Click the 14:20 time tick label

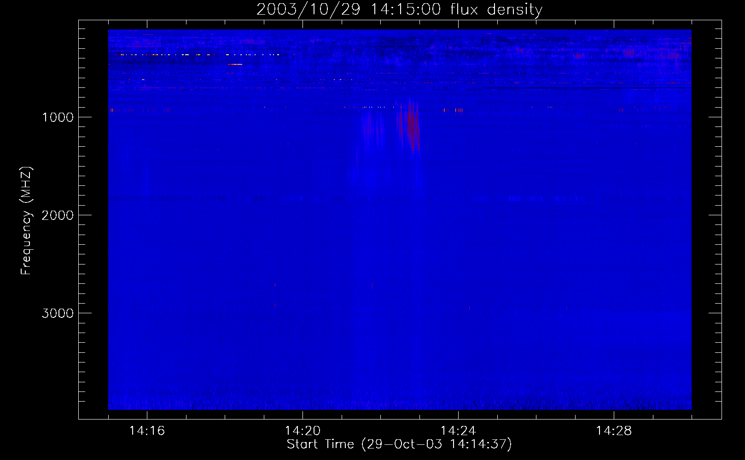click(303, 431)
